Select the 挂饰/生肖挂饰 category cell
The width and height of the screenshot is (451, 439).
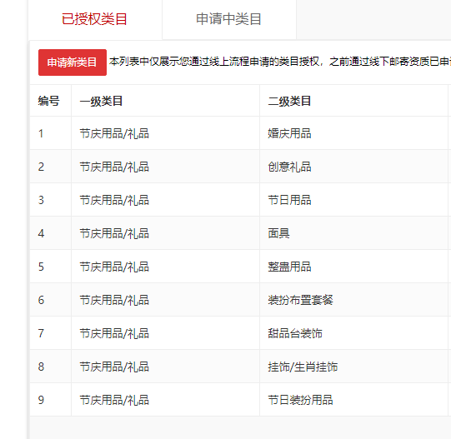[x=303, y=367]
